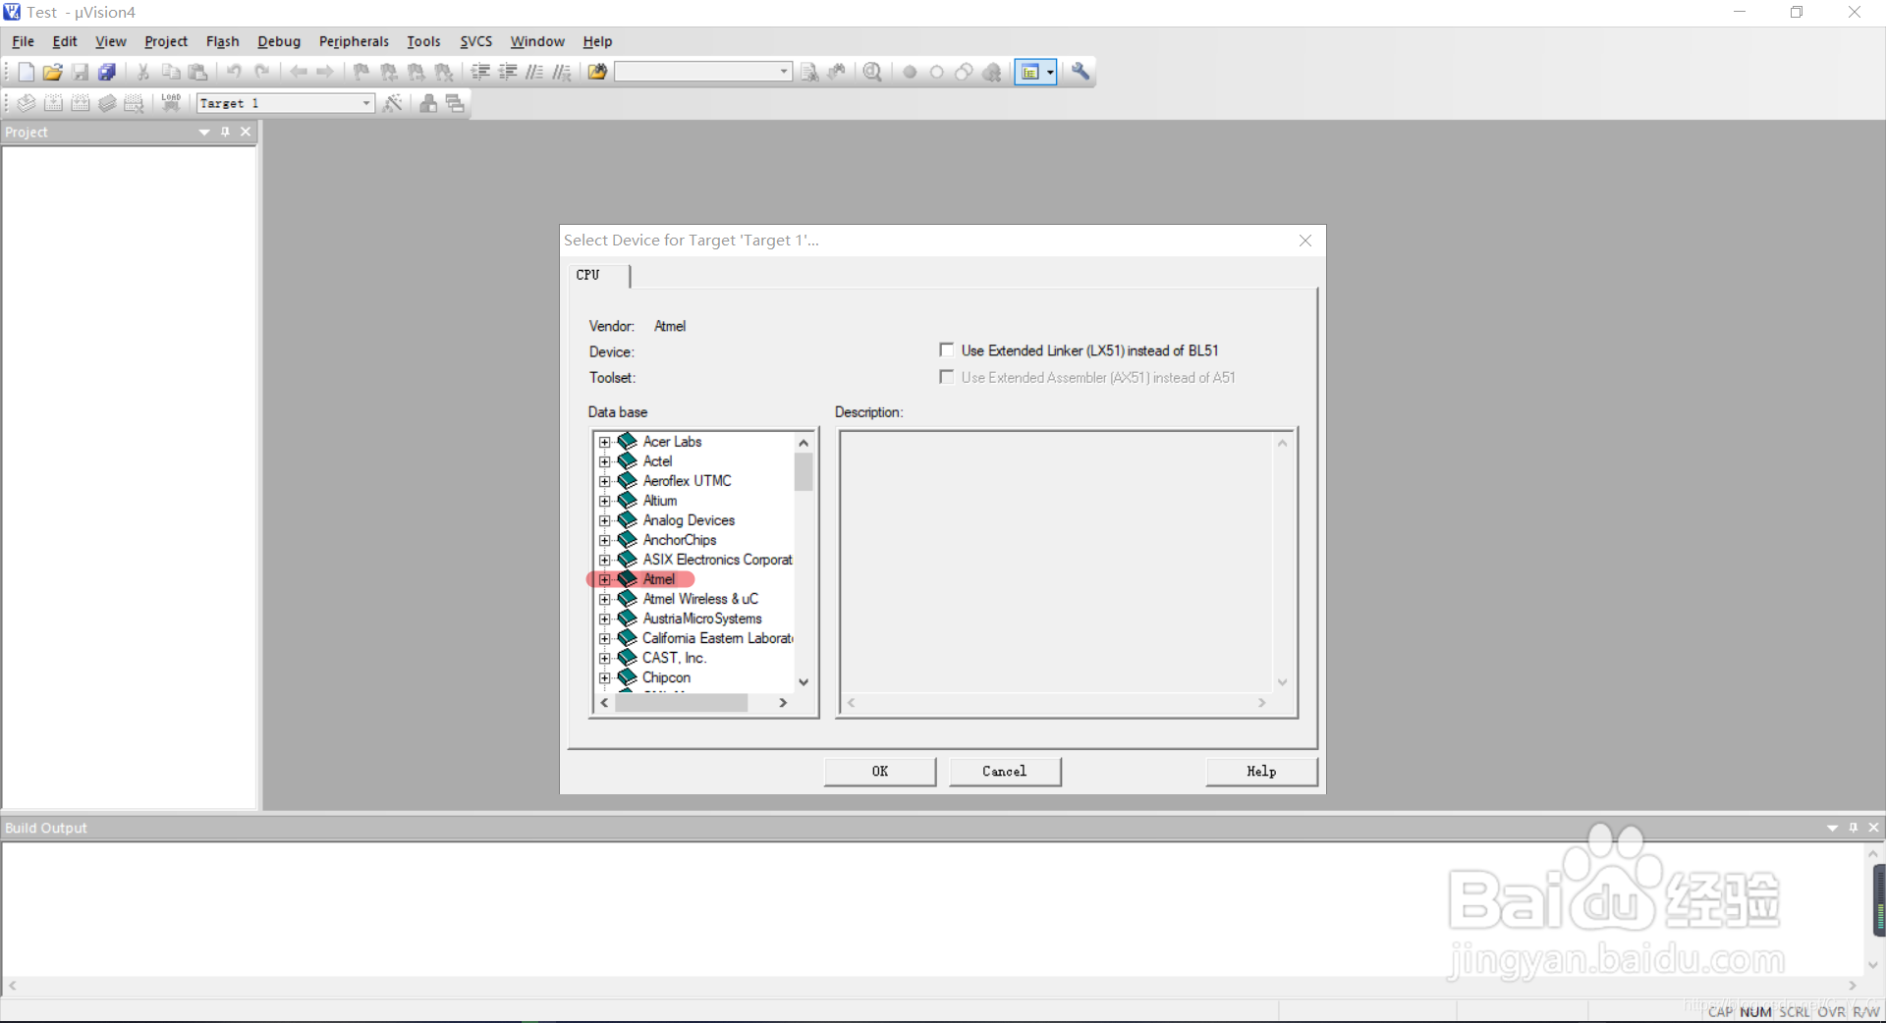The width and height of the screenshot is (1886, 1023).
Task: Undo last edit icon
Action: pyautogui.click(x=234, y=72)
